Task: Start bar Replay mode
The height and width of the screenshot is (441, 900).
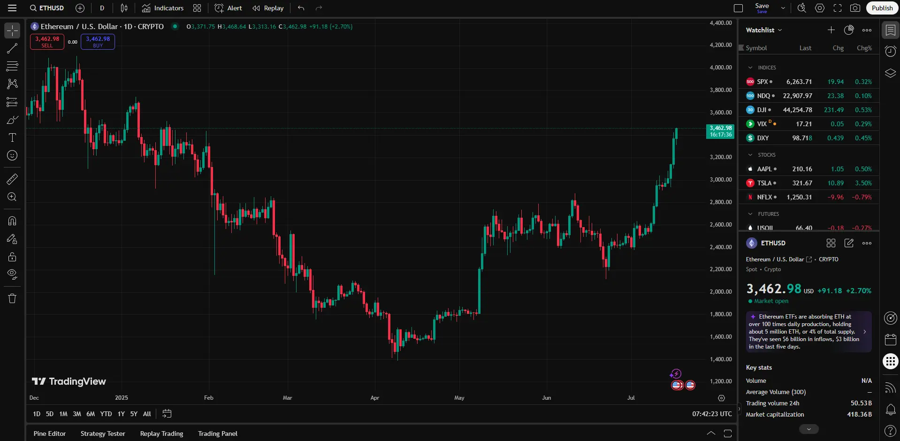Action: (268, 8)
